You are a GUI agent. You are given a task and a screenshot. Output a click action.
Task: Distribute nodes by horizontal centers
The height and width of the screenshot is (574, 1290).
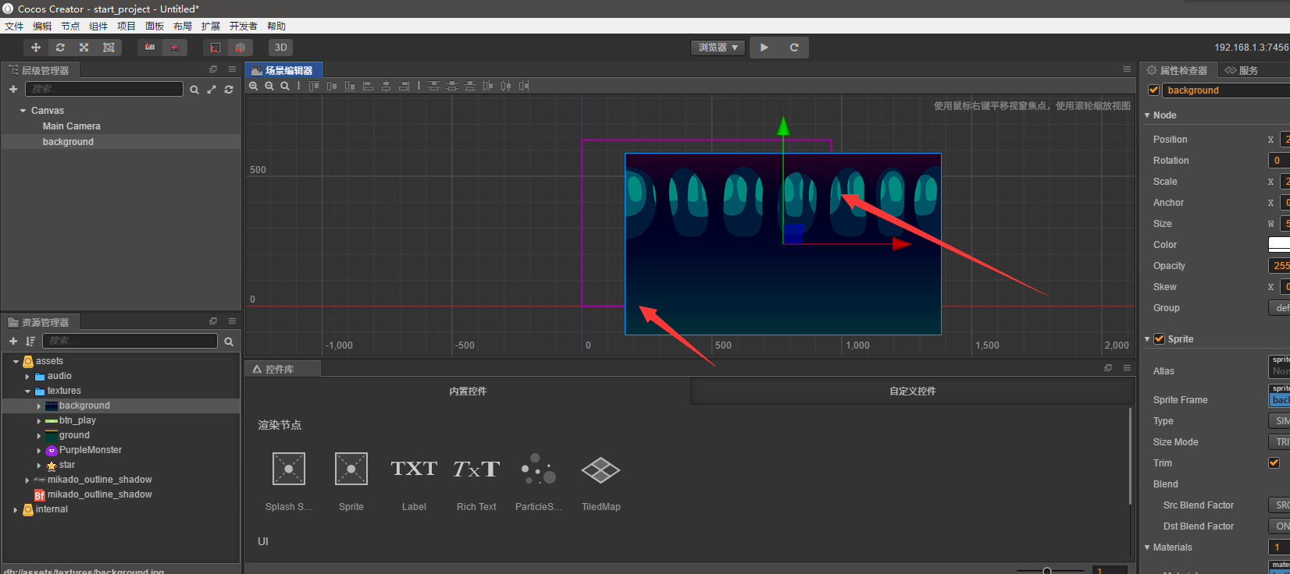tap(506, 86)
